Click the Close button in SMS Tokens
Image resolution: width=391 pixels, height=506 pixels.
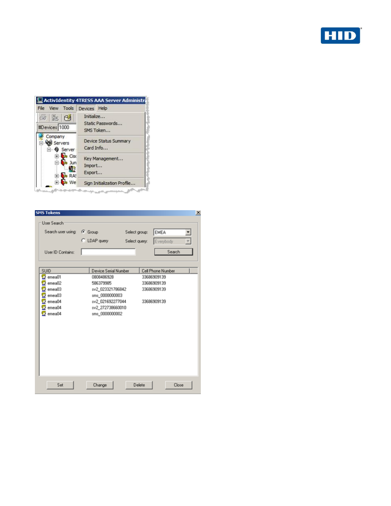(x=179, y=385)
